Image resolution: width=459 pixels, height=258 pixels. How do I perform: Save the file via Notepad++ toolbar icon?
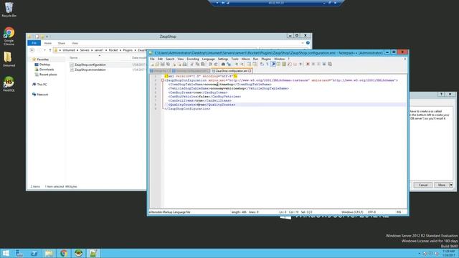click(x=163, y=64)
